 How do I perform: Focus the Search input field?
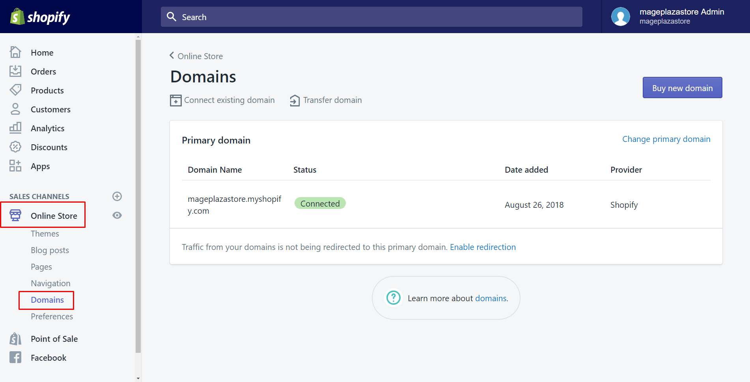pyautogui.click(x=371, y=17)
